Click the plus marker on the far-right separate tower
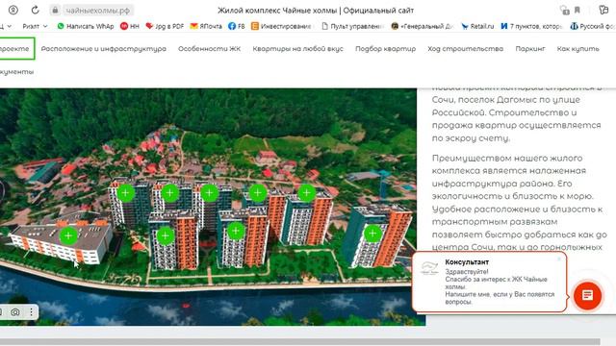Screen dimensions: 616x346 372,234
